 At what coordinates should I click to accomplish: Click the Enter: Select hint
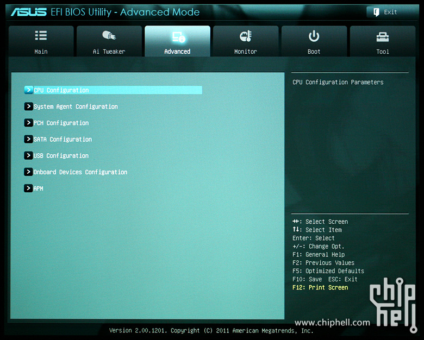click(x=314, y=238)
